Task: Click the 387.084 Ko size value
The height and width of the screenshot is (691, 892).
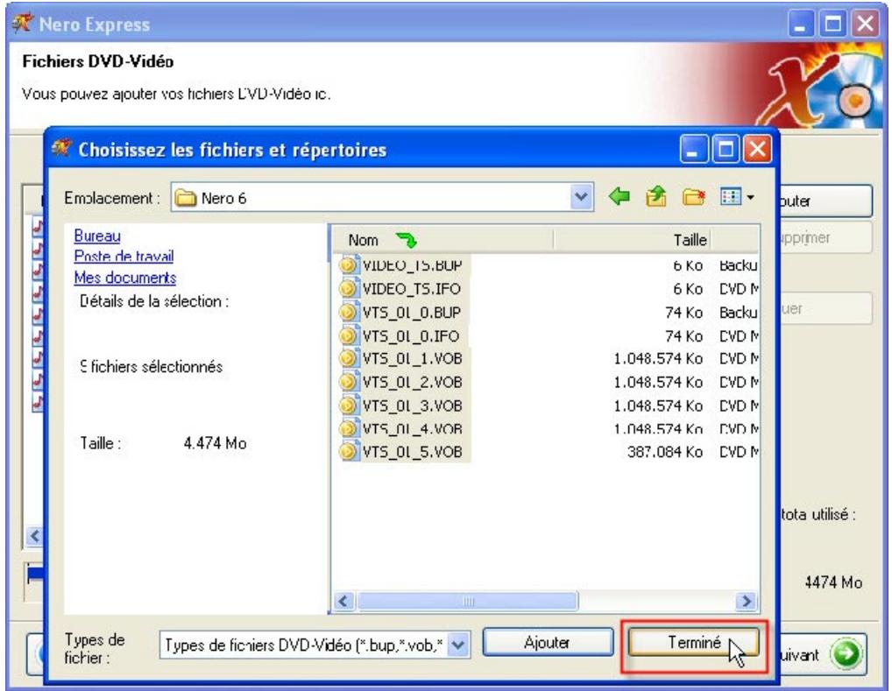Action: click(664, 452)
